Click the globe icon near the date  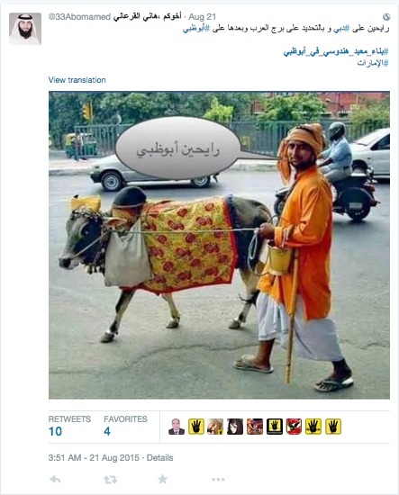click(x=386, y=17)
